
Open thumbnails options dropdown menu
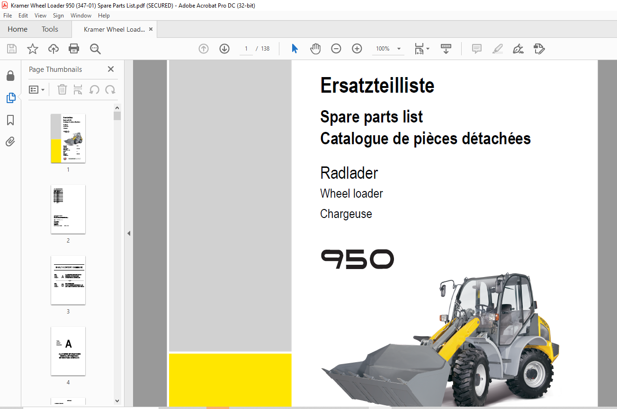coord(37,89)
